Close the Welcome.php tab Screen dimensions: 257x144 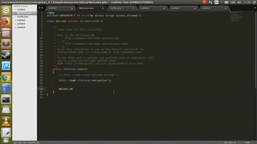pos(103,8)
